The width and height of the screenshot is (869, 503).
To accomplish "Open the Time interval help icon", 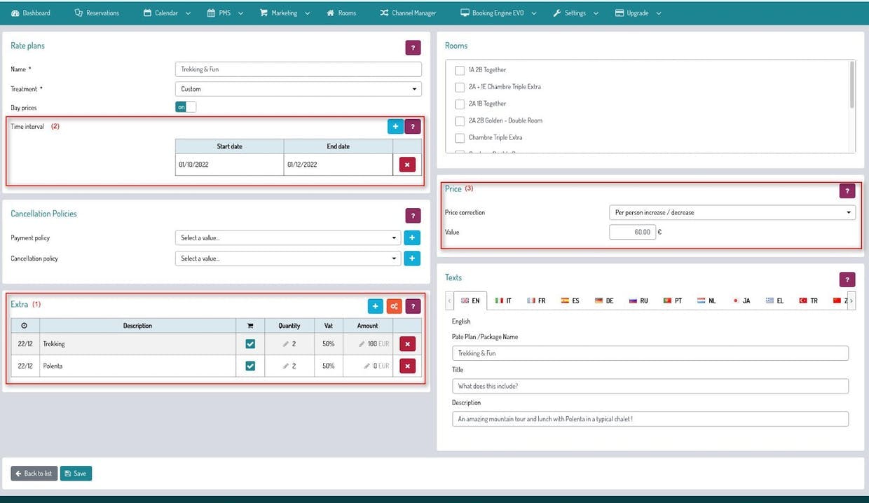I will click(x=413, y=127).
